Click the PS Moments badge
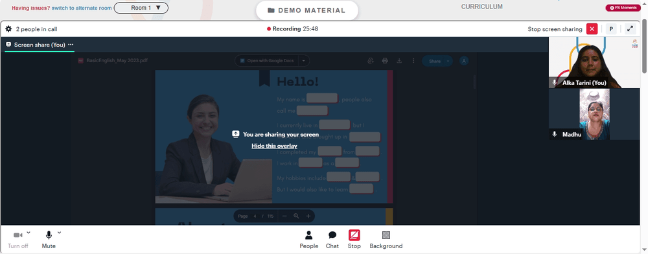Viewport: 648px width, 254px height. (x=623, y=8)
